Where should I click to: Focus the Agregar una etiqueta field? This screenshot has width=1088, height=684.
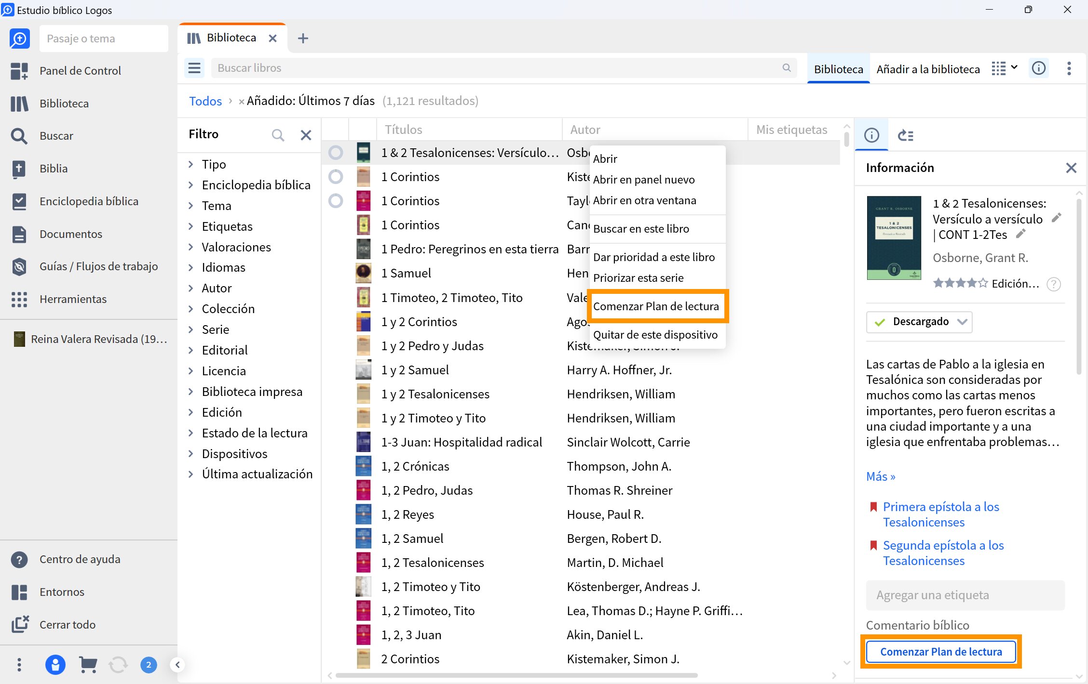point(965,595)
